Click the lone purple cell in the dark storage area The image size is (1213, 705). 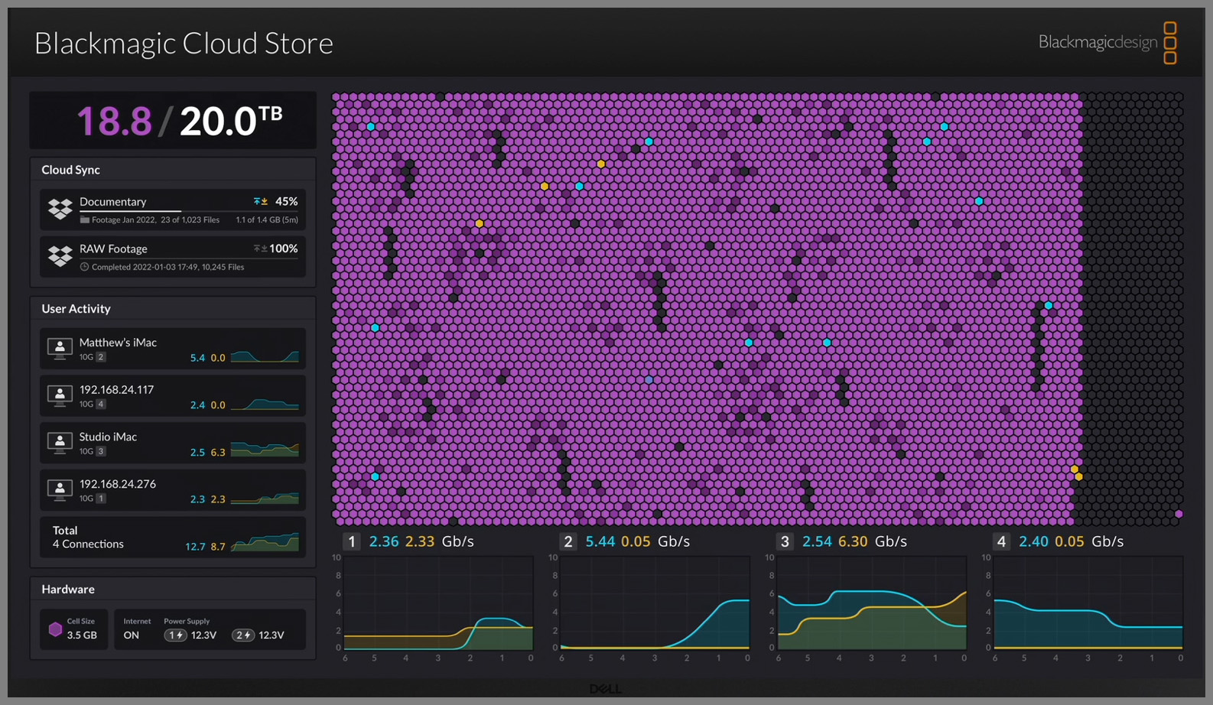point(1179,514)
